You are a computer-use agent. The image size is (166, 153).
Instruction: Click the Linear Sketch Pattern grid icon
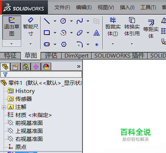[163, 31]
